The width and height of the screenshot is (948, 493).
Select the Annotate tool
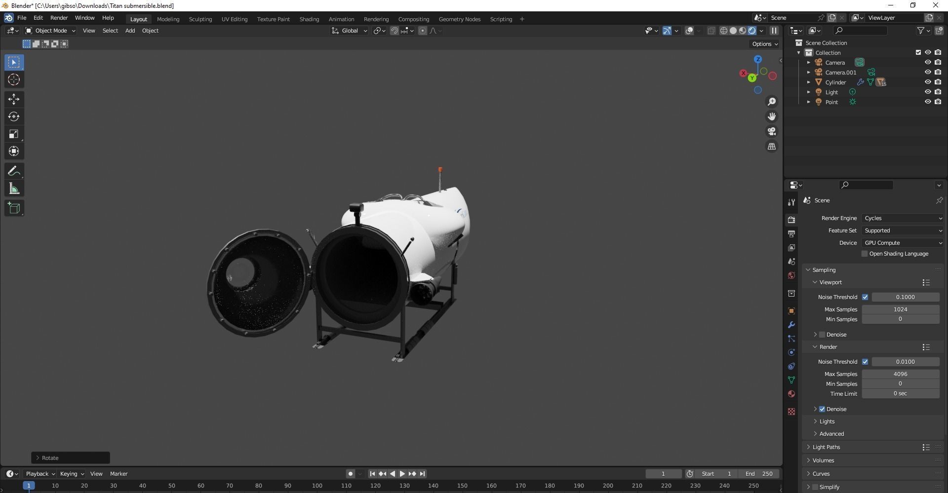click(x=14, y=171)
